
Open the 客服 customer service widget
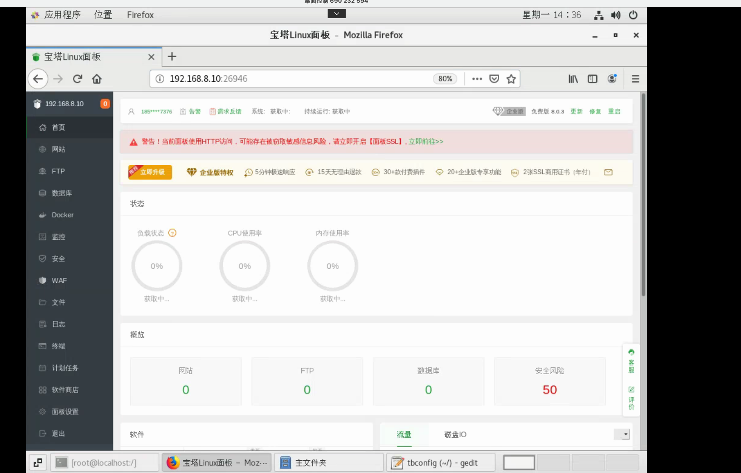coord(631,360)
